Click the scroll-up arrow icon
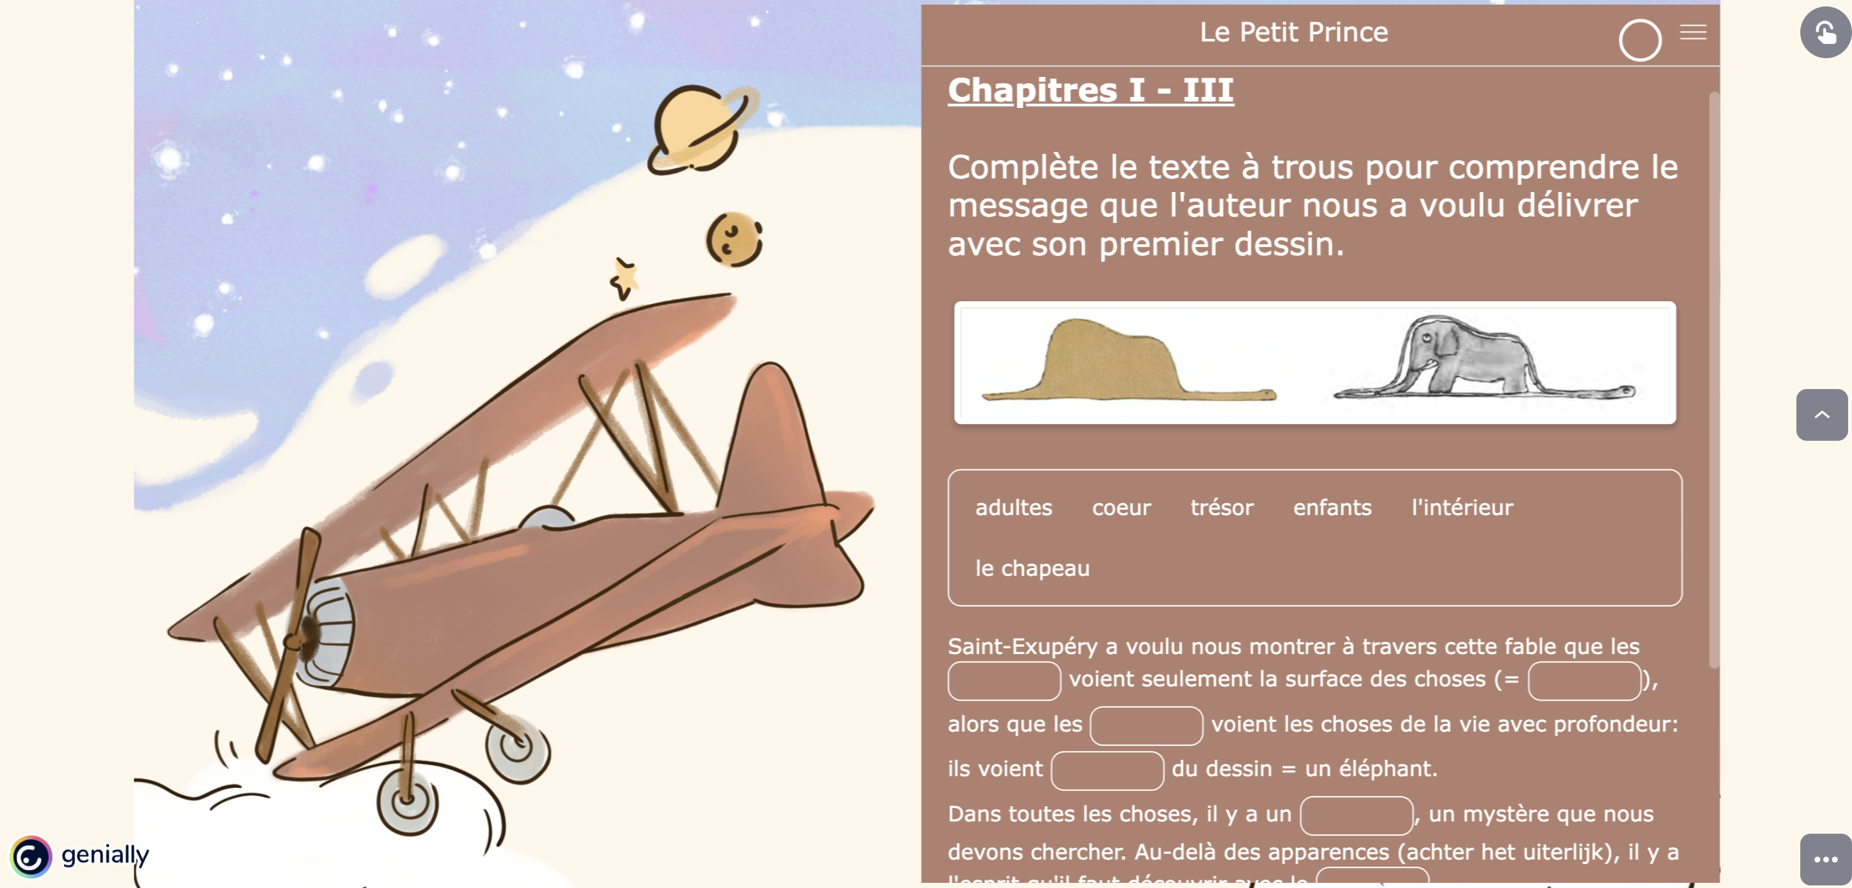 click(1822, 416)
